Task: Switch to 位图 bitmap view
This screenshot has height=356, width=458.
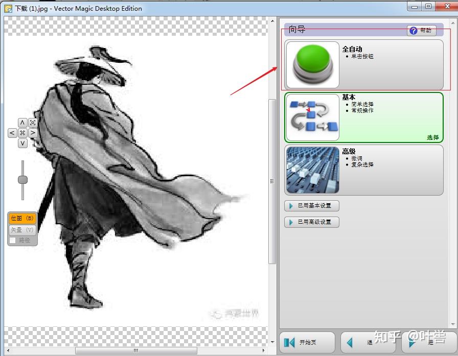Action: point(21,218)
